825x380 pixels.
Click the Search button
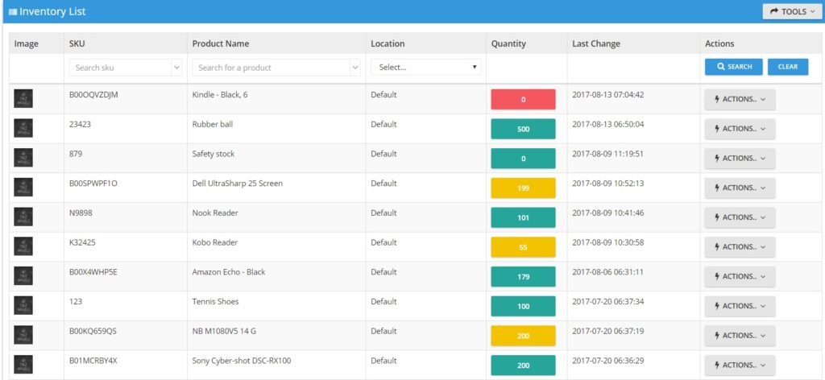(733, 67)
